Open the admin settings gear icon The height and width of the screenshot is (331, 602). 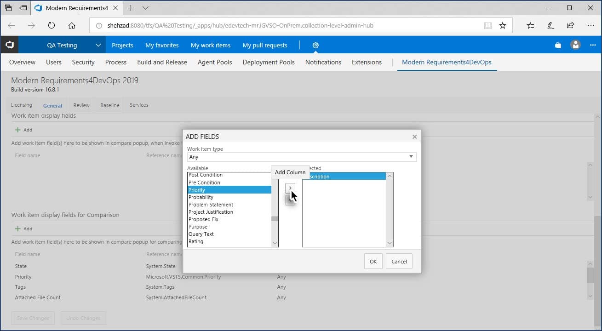pos(315,45)
